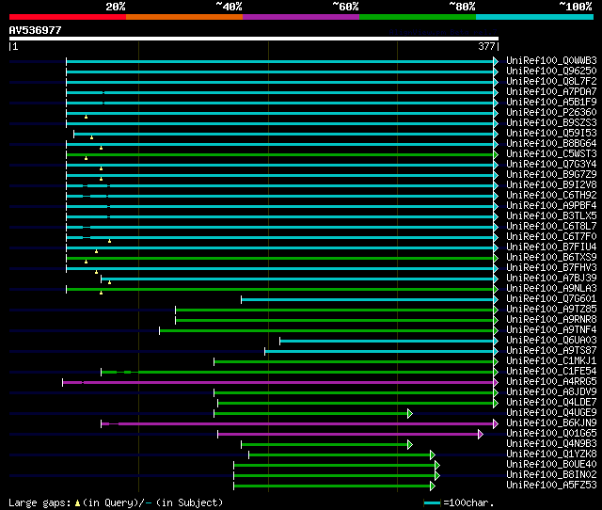Viewport: 602px width, 510px height.
Task: Click the cyan ~100% legend segment
Action: pos(534,17)
